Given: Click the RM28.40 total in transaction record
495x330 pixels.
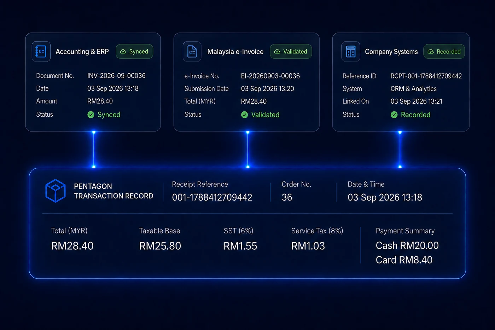Looking at the screenshot, I should [x=72, y=246].
